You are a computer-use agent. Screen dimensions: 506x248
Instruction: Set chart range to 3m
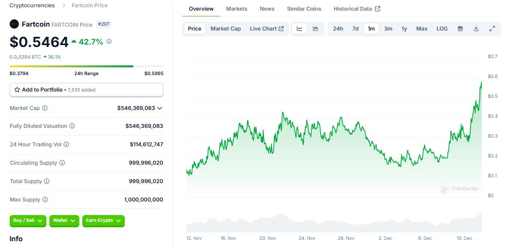tap(388, 29)
